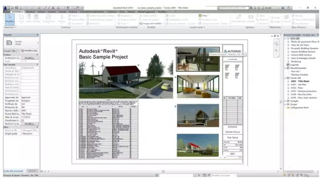Select A101 - Site Plan in project browser
Viewport: 331px width, 186px height.
298,84
